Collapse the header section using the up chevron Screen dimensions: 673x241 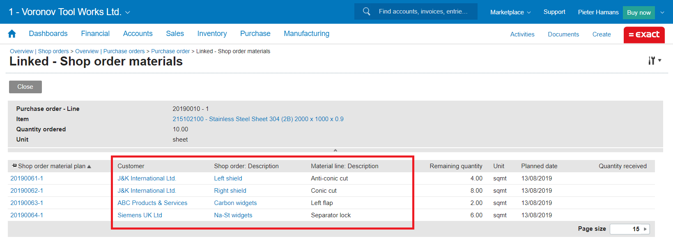335,150
